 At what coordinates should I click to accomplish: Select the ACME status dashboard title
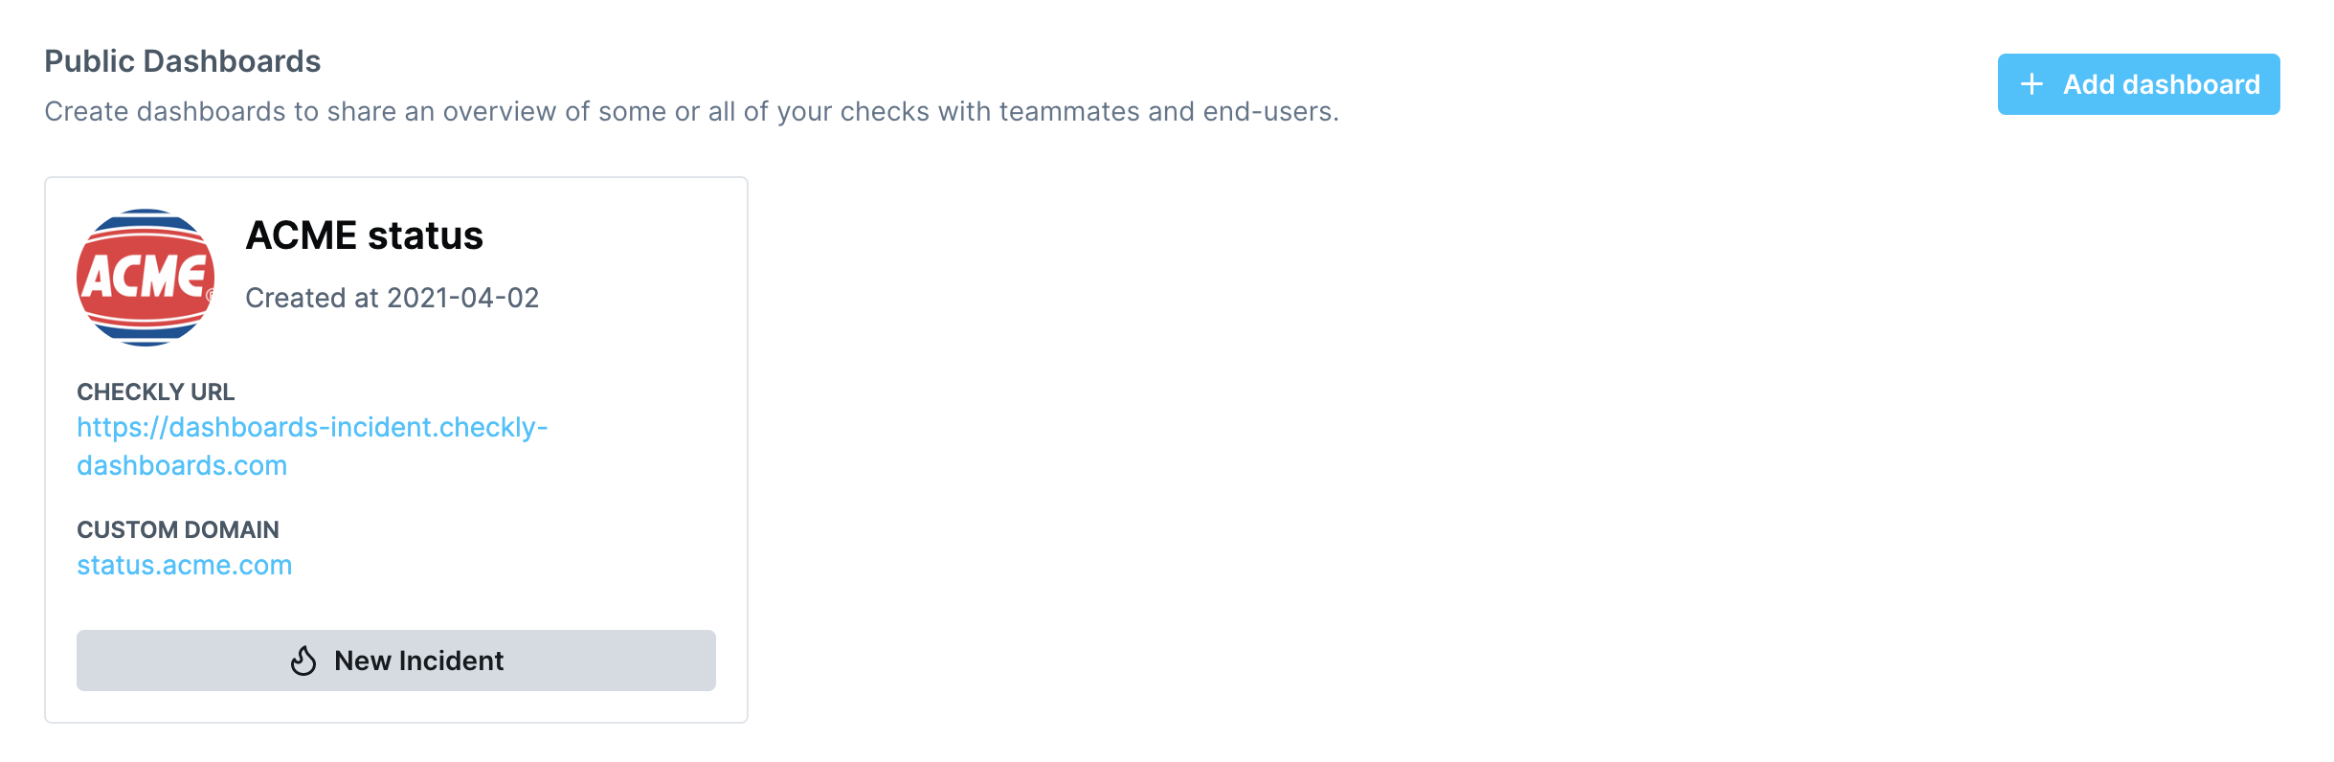364,235
